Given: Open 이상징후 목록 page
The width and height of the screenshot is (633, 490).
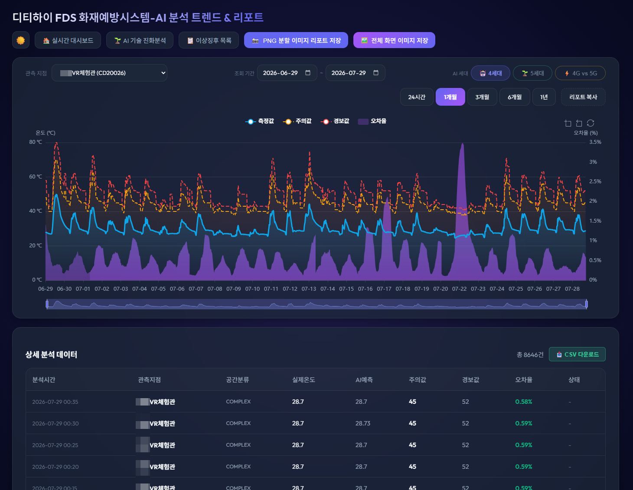Looking at the screenshot, I should click(x=209, y=40).
